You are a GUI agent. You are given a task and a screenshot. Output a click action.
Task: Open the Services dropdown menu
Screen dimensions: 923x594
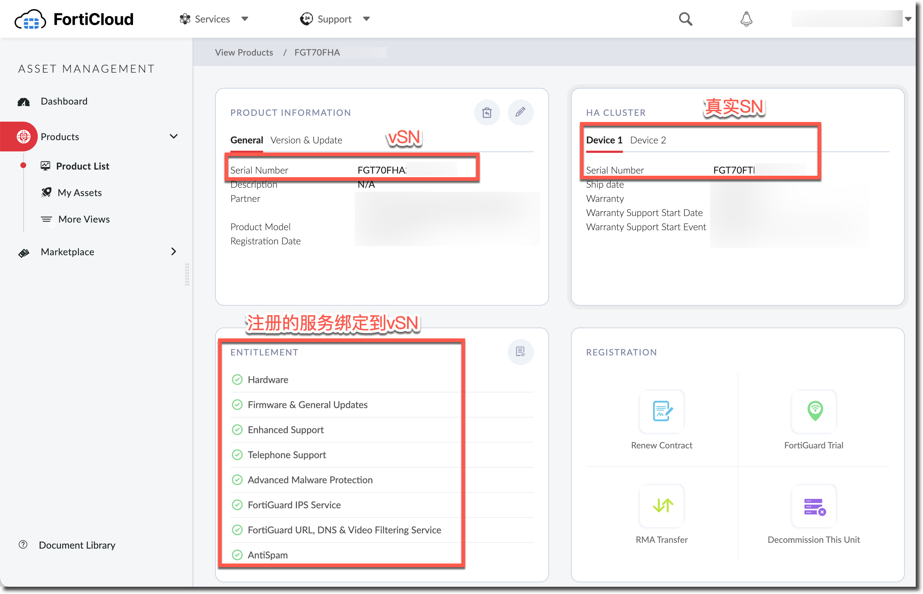pyautogui.click(x=213, y=19)
